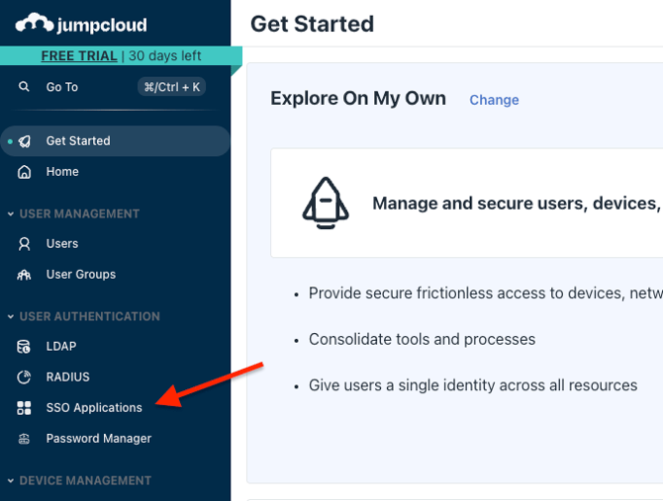Click 'Give users a single identity' bullet

[473, 385]
